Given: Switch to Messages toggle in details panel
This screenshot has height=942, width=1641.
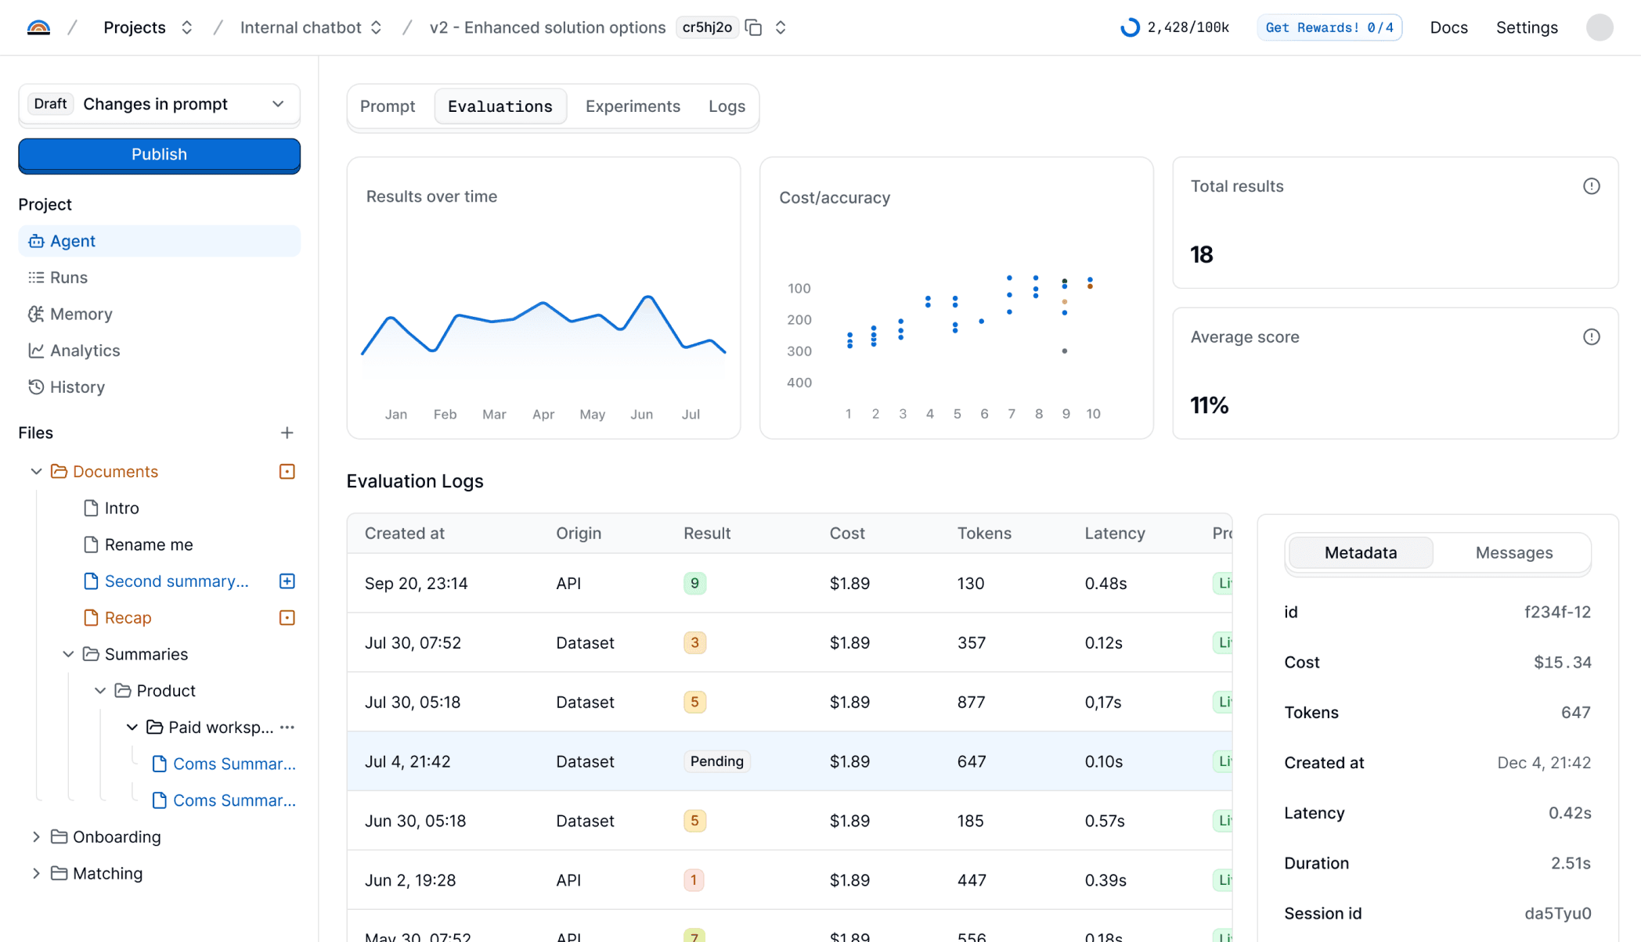Looking at the screenshot, I should 1513,553.
